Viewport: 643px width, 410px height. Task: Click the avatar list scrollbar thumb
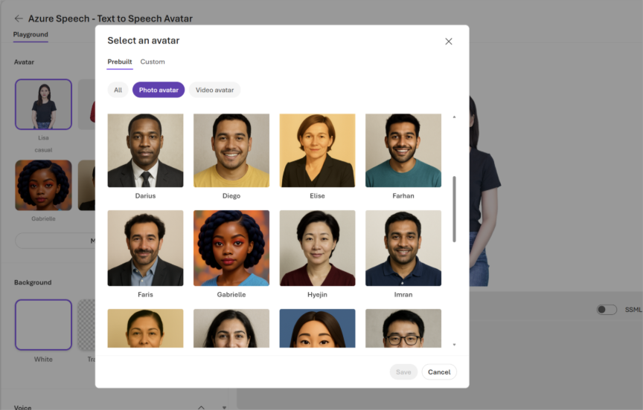point(455,209)
